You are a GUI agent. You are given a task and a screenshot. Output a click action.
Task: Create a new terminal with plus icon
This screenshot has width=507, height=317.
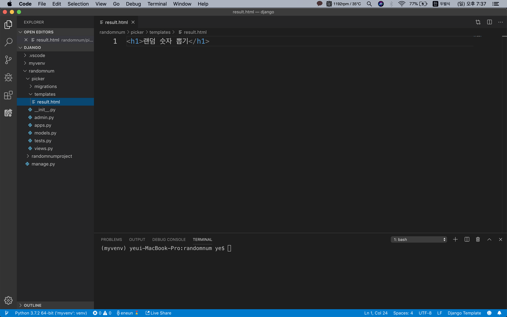[455, 239]
